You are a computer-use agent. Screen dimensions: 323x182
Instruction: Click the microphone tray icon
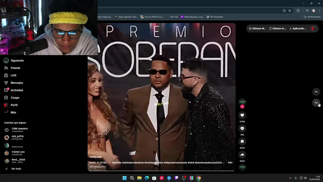(x=296, y=178)
